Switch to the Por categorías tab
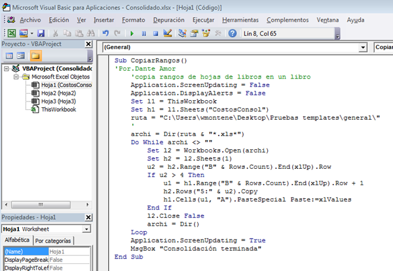The image size is (393, 271). click(54, 240)
